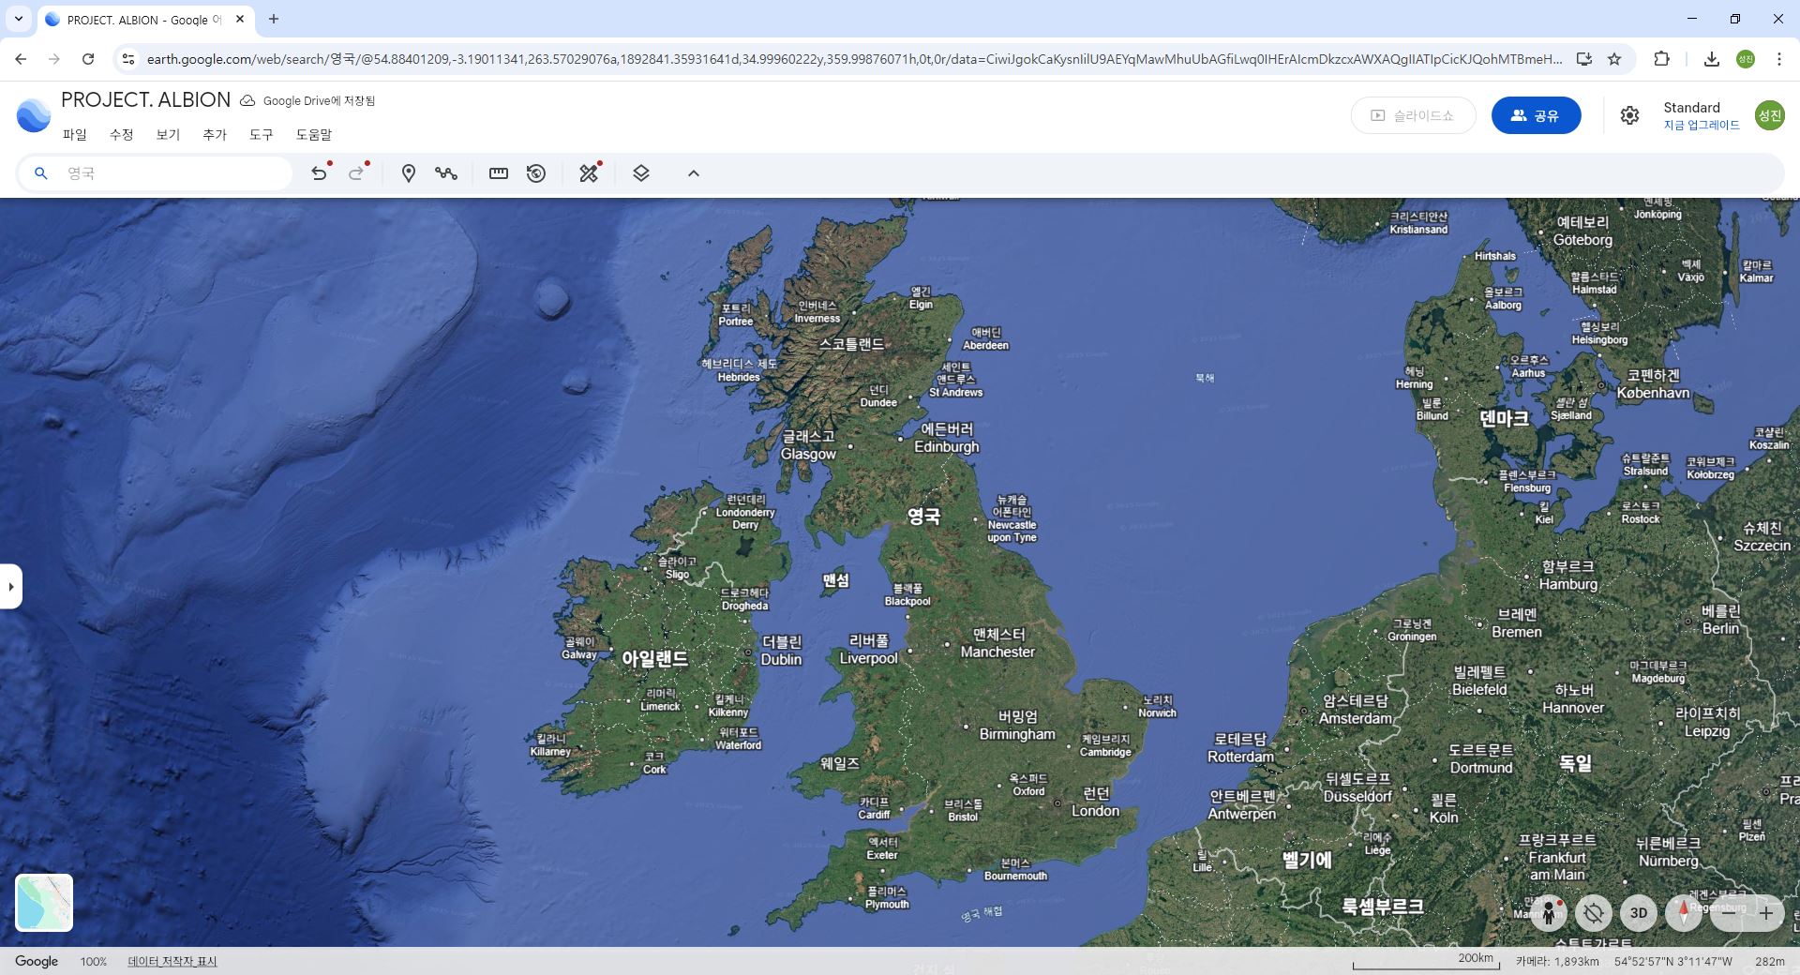This screenshot has width=1800, height=975.
Task: Click the undo arrow in toolbar
Action: tap(319, 173)
